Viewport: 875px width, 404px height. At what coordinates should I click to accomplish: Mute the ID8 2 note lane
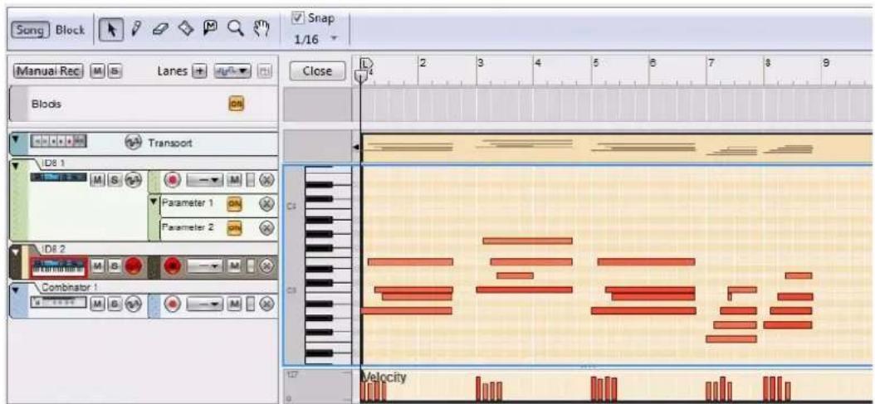tap(235, 266)
